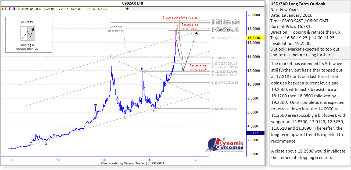
Task: Click the 'H 11.8610 31Oct08' level label
Action: pos(225,72)
